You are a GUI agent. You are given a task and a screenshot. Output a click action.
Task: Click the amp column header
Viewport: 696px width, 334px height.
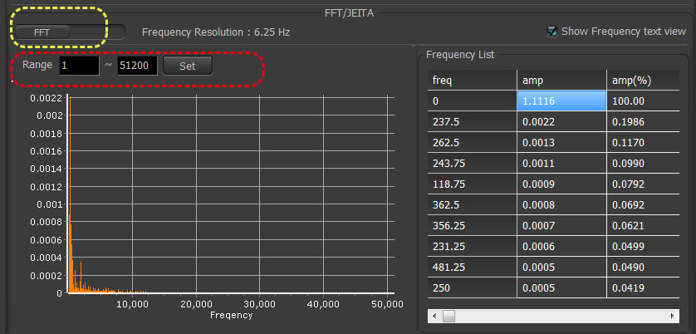coord(561,79)
